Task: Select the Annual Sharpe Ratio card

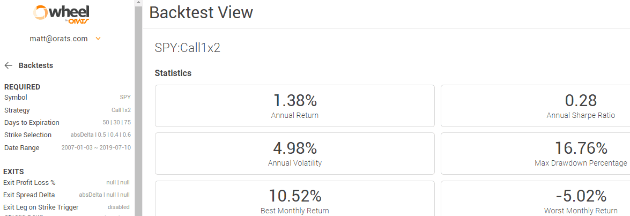Action: 536,106
